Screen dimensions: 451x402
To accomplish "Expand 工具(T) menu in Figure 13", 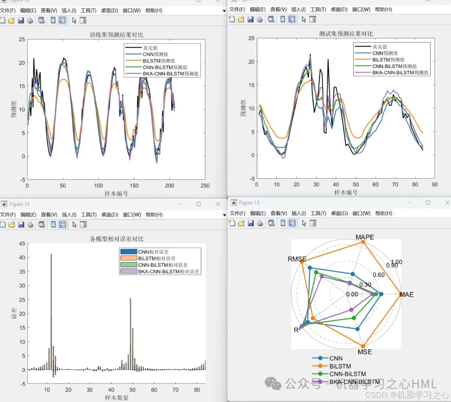I will 318,213.
